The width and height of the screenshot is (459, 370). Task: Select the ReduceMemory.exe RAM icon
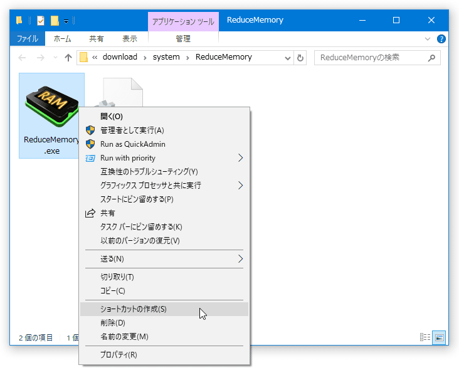tap(52, 106)
